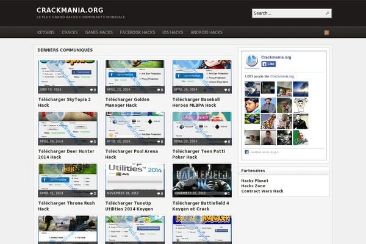Click the Football Manager post thumbnail
366x244 pixels.
tap(202, 229)
